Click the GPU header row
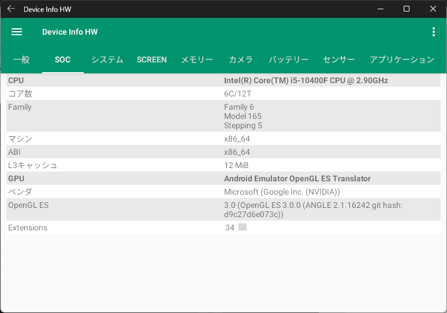The image size is (447, 313). [223, 178]
